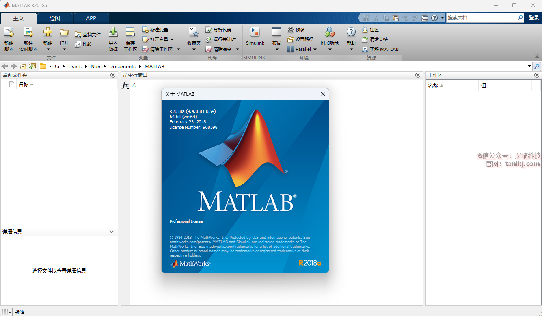Click the magnifier icon in the 搜索文档 box
The height and width of the screenshot is (316, 542).
pos(520,18)
